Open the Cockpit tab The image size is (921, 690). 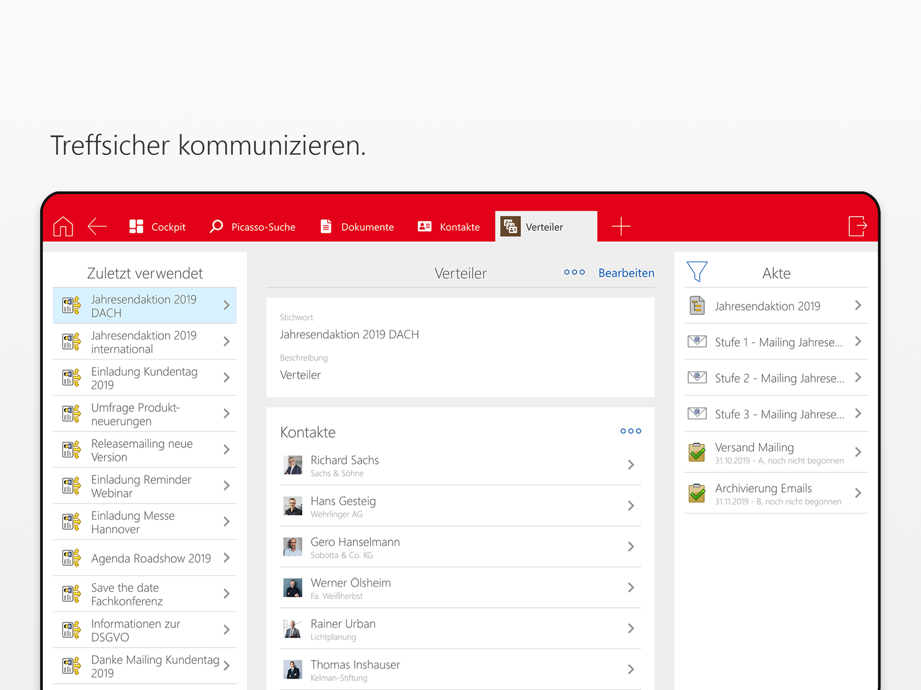click(157, 227)
